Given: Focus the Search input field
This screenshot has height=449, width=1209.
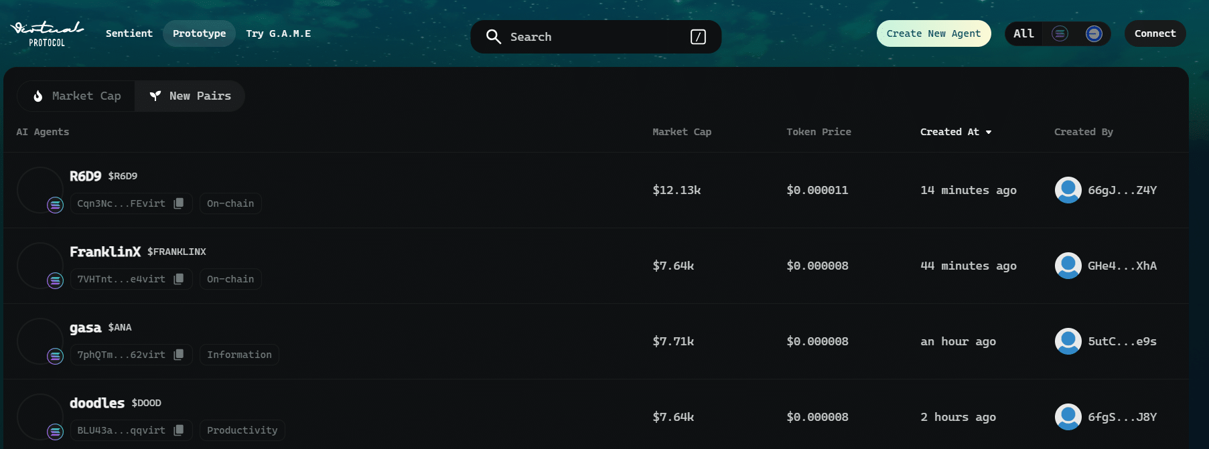Looking at the screenshot, I should pyautogui.click(x=595, y=37).
